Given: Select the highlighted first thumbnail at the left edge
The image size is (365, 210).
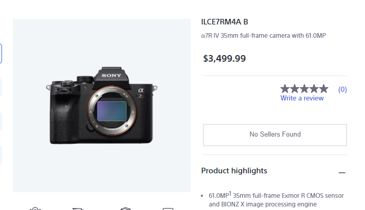Looking at the screenshot, I should coord(1,53).
